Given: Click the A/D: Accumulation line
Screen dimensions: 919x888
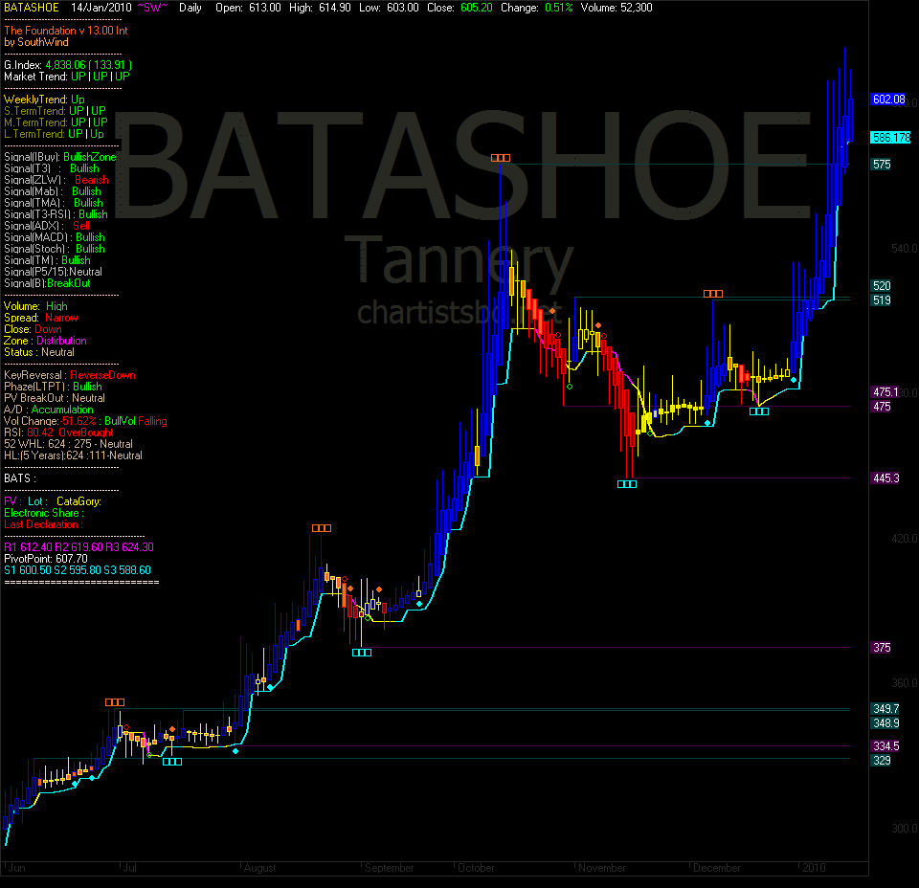Looking at the screenshot, I should pos(49,410).
